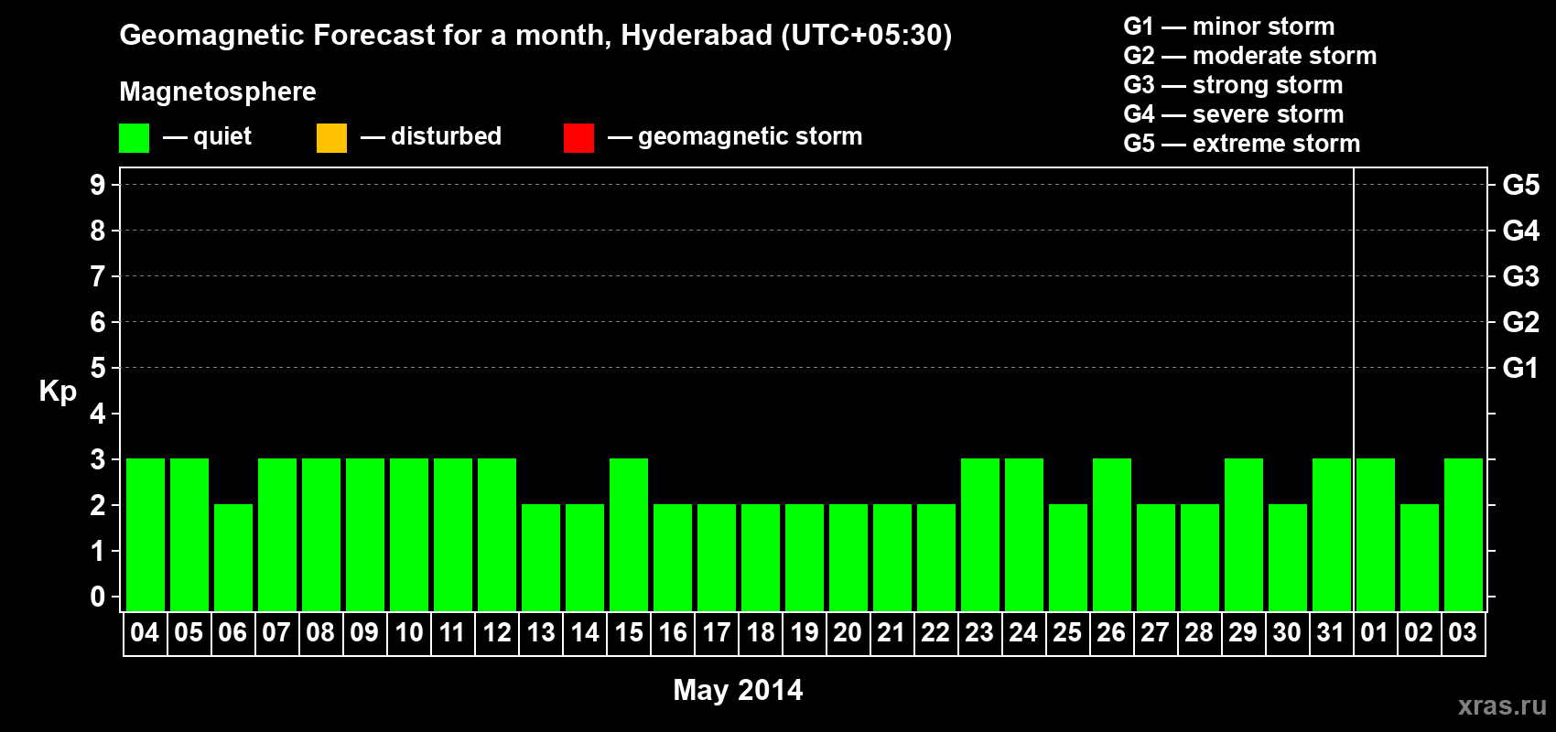The height and width of the screenshot is (732, 1556).
Task: Click the bar for June day 02
Action: click(1420, 557)
